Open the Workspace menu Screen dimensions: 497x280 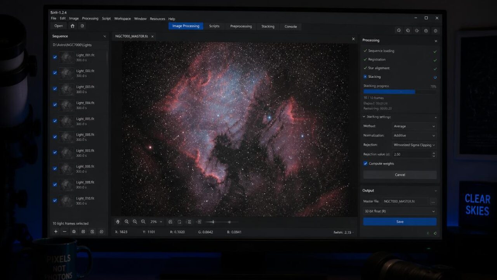[122, 19]
